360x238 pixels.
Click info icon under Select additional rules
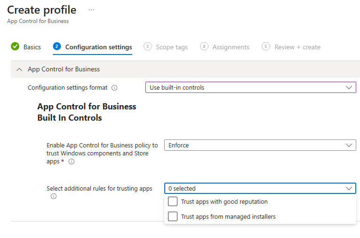coord(54,197)
